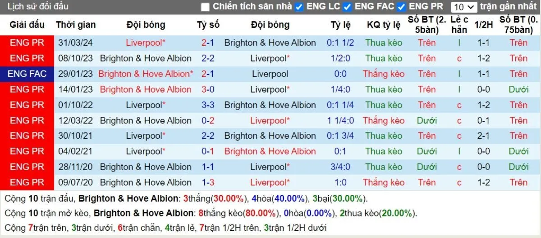Click ENG PR badge for 31/03/24 match
Screen dimensions: 541x238
pyautogui.click(x=27, y=43)
